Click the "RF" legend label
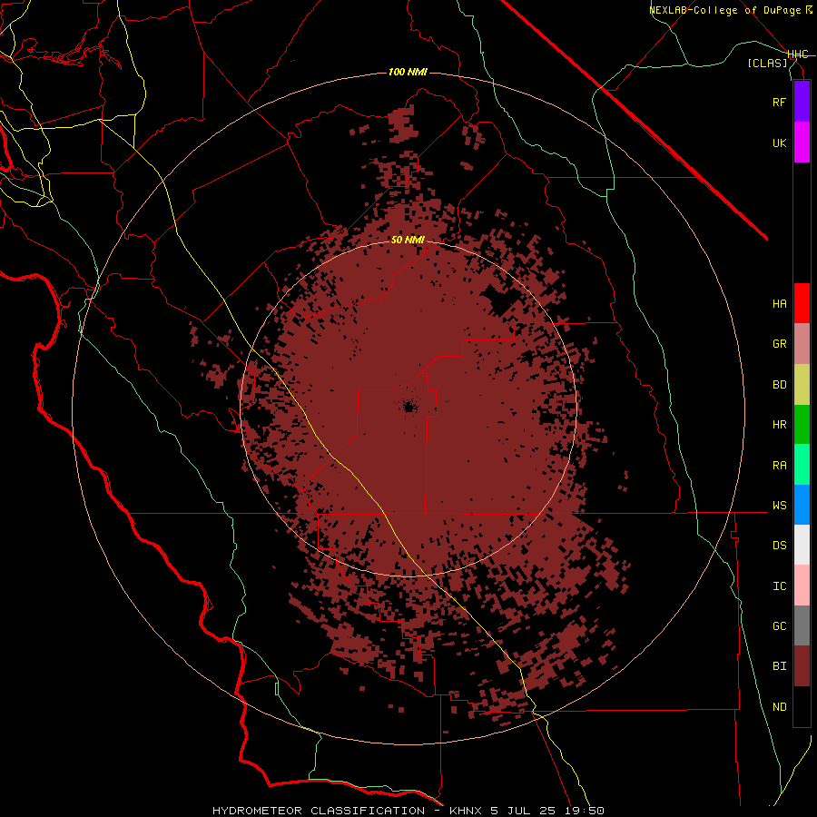Viewport: 817px width, 817px height. coord(779,102)
